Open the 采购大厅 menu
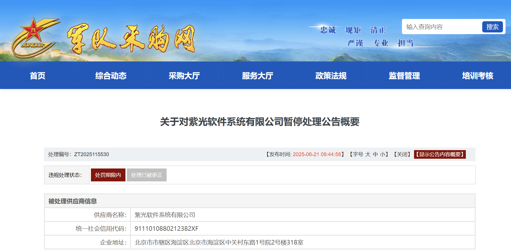Screen dimensions: 511x252 coord(184,76)
